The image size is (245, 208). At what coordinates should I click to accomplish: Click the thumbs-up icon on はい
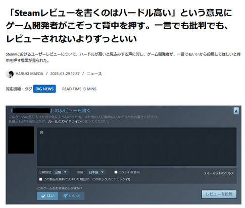coord(43,196)
